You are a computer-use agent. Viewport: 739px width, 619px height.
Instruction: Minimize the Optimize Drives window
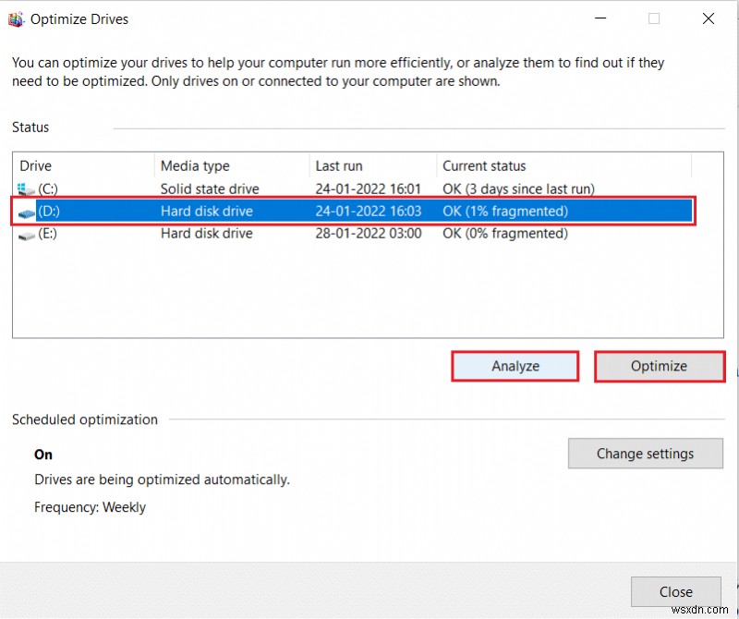[x=600, y=18]
